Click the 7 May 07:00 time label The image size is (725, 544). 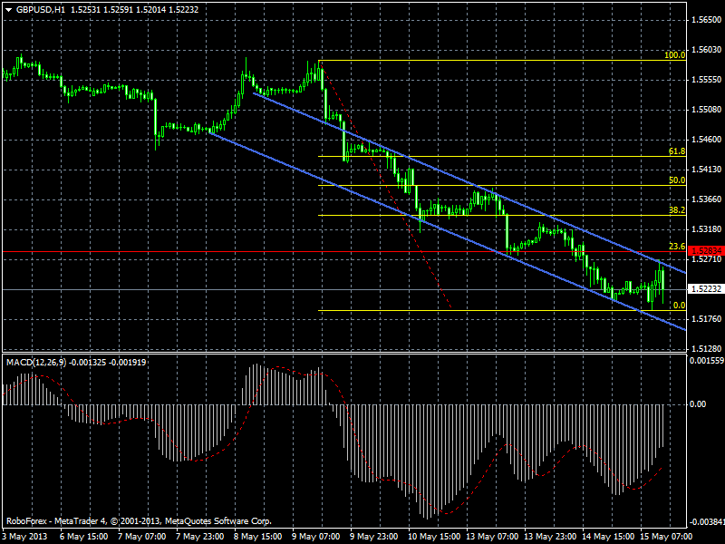pos(142,537)
